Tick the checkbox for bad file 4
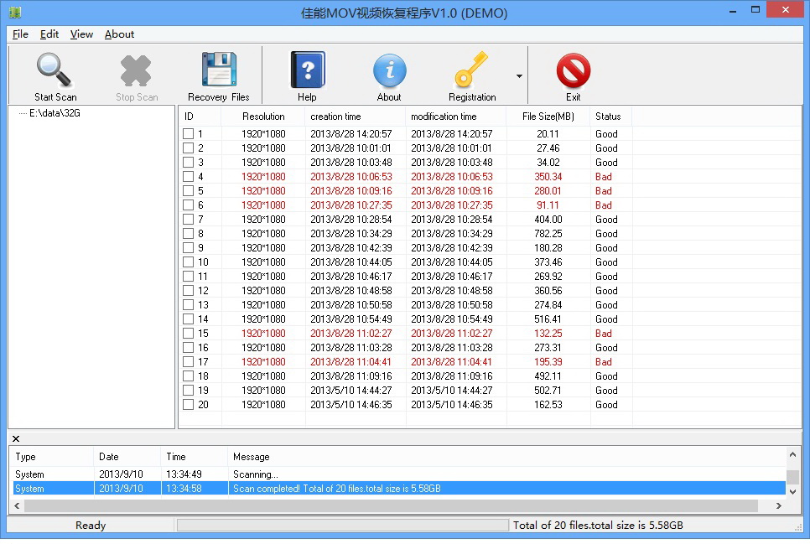 189,177
